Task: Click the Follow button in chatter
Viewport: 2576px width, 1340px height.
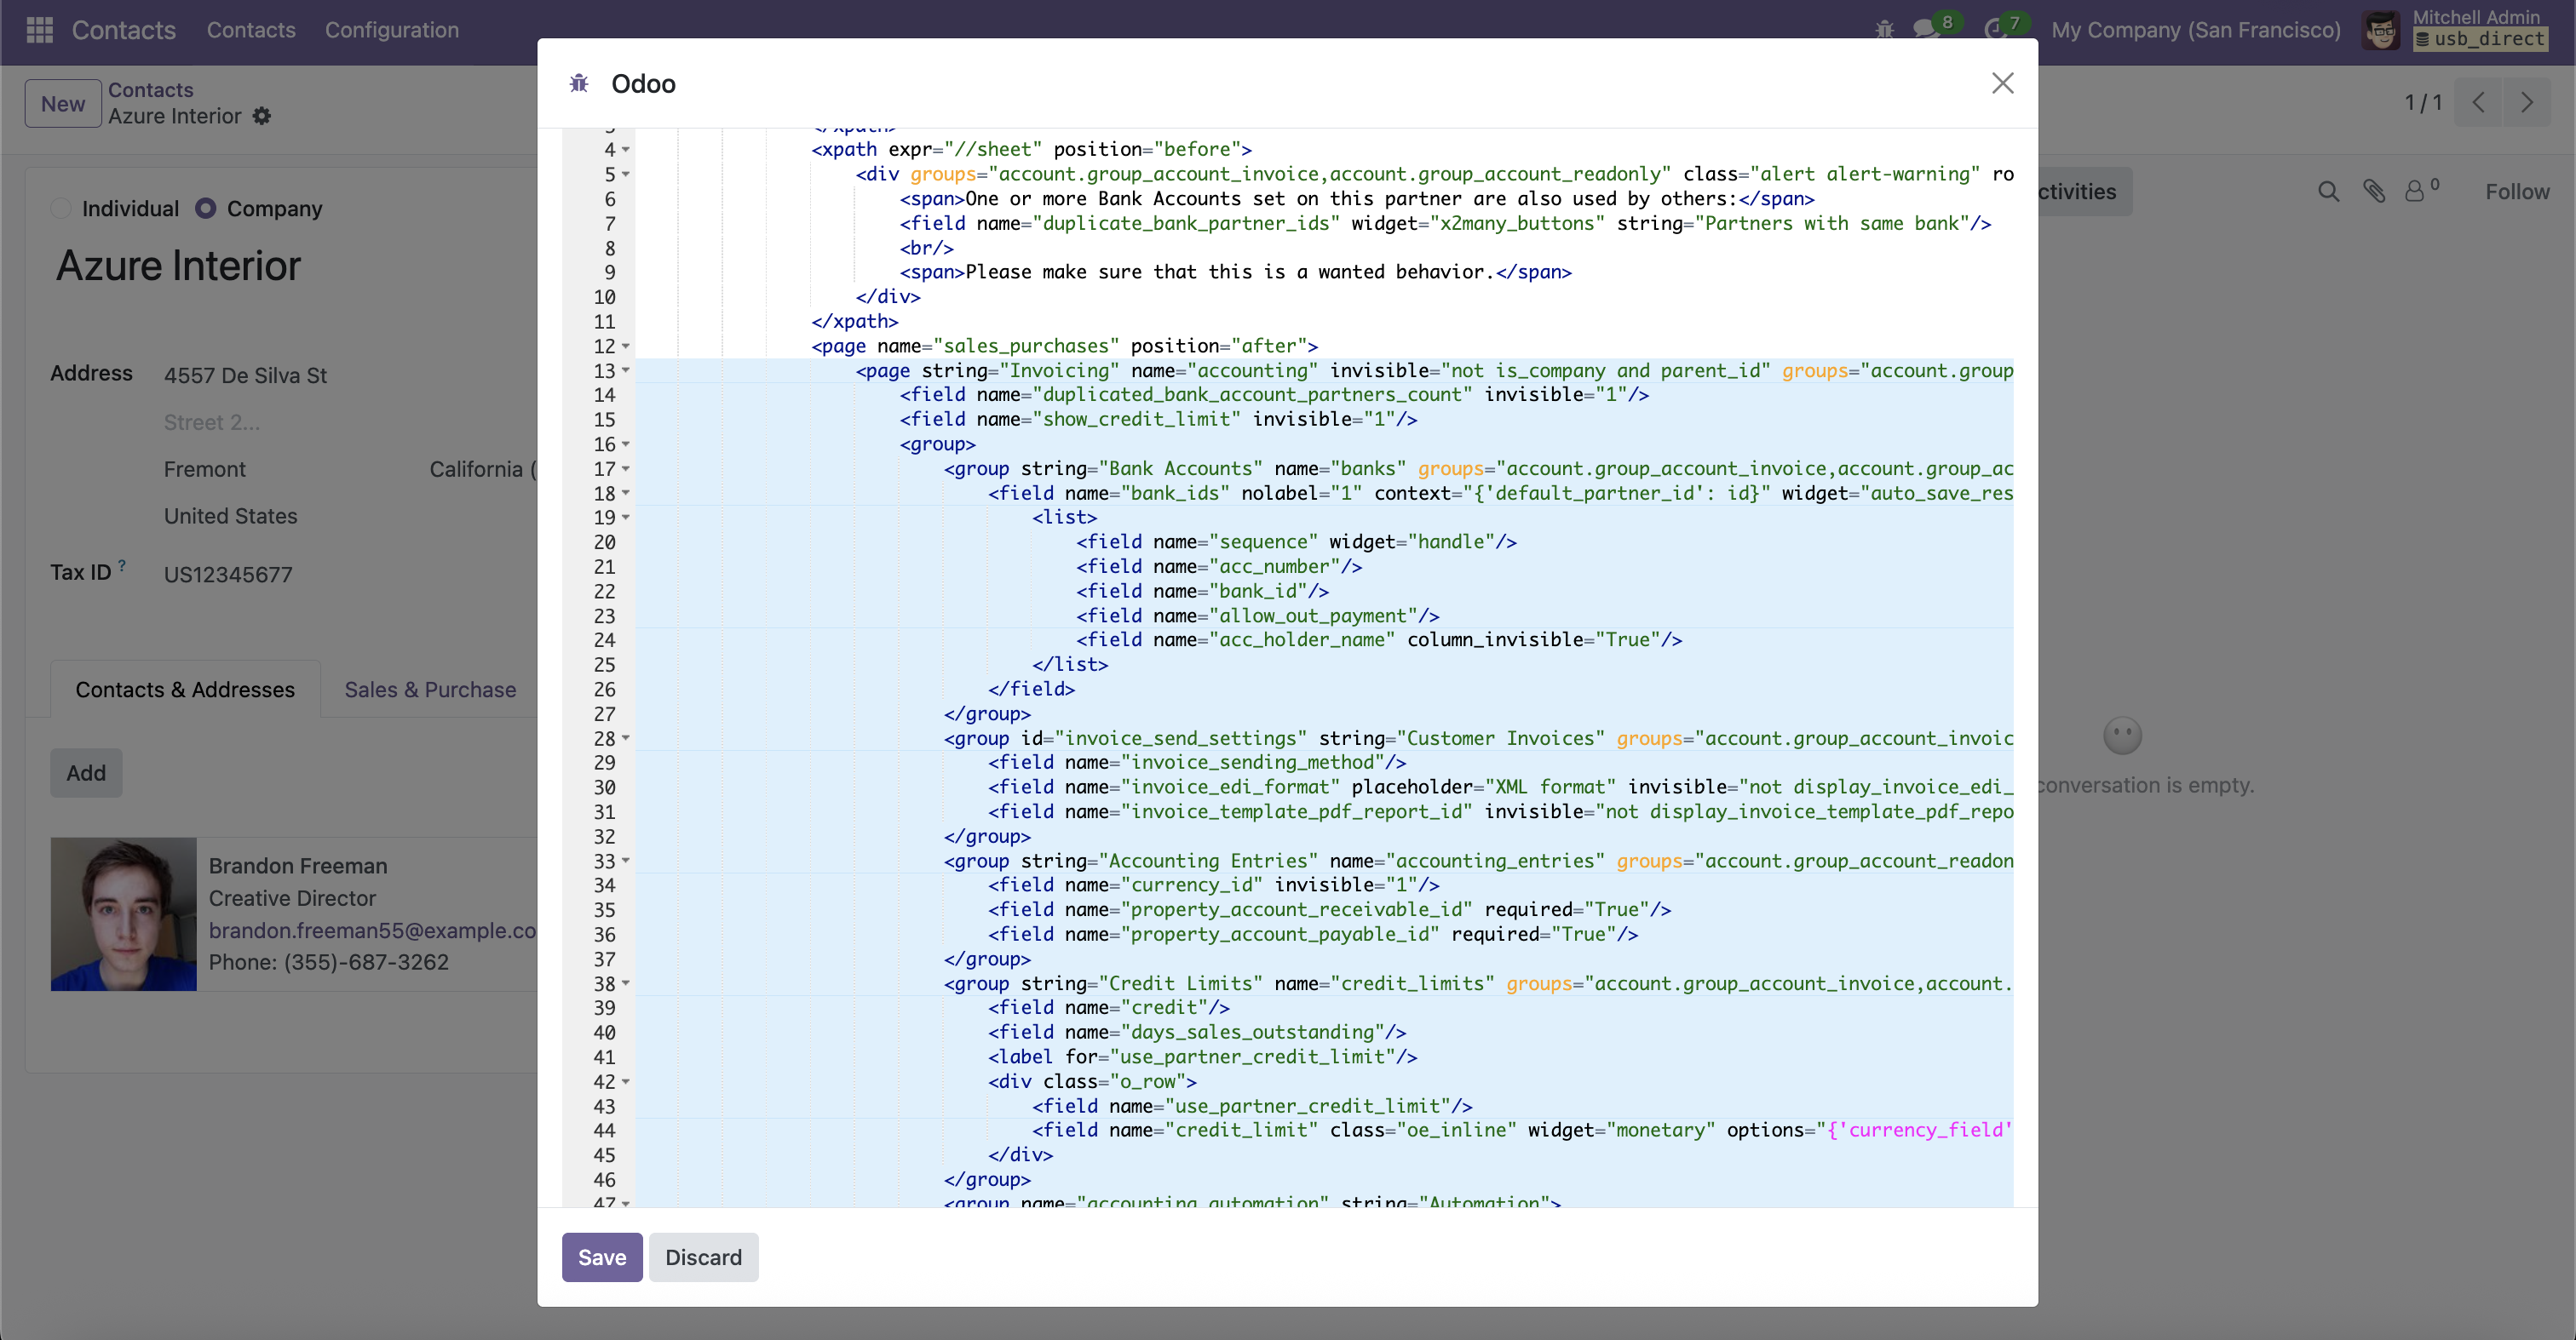Action: point(2517,192)
